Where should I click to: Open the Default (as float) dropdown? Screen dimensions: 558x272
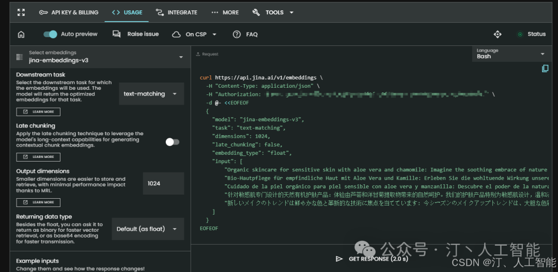(x=148, y=229)
